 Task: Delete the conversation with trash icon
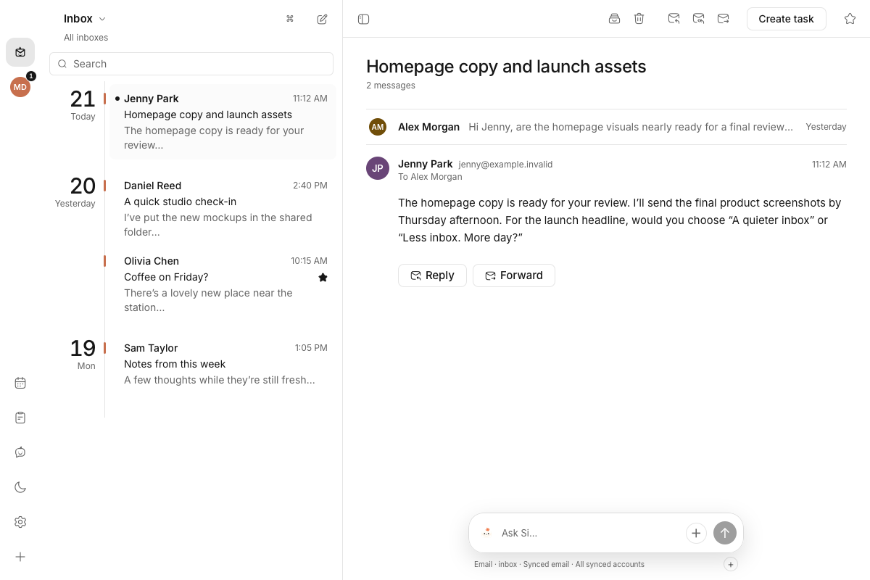(x=639, y=19)
